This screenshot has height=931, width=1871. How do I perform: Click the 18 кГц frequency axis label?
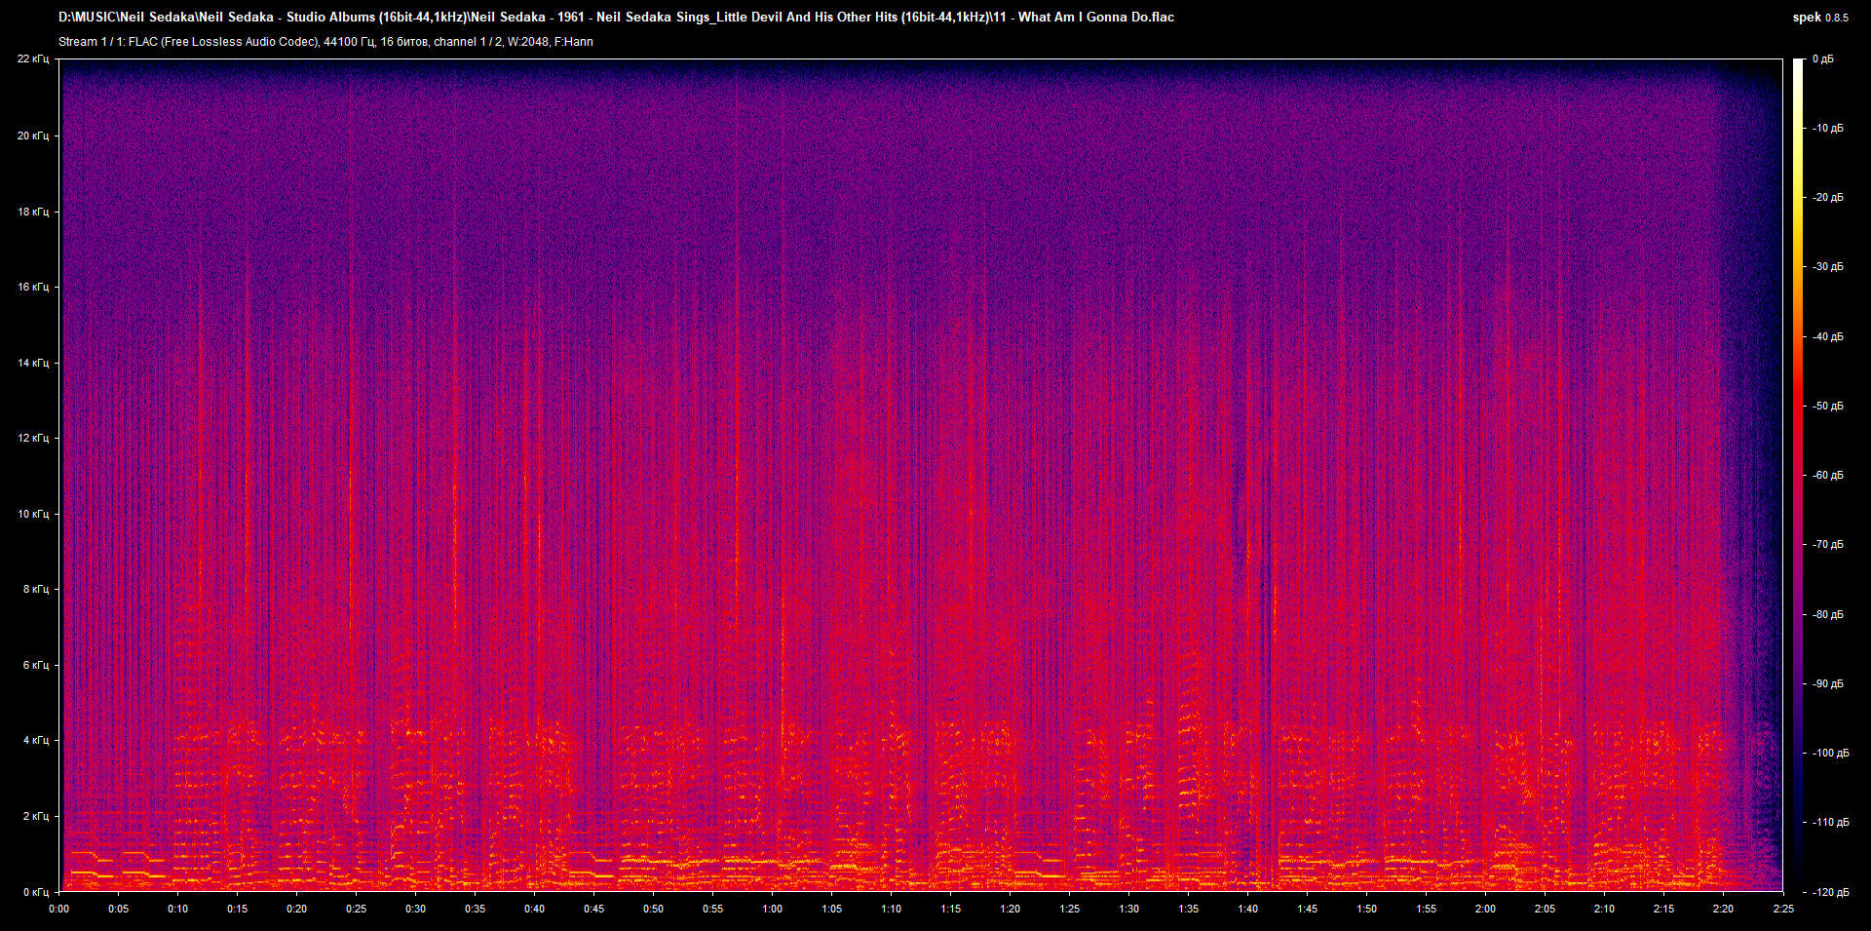33,212
